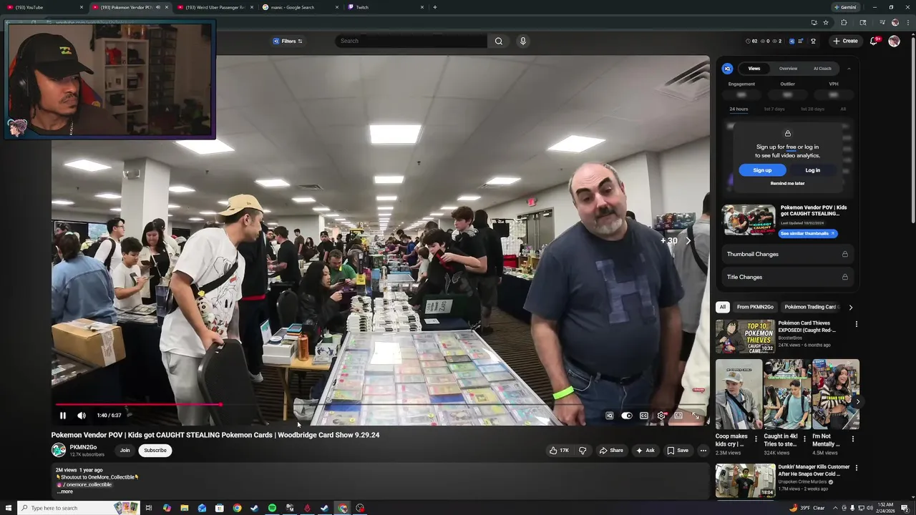Open options for Pokémon Card Thieves video
Image resolution: width=916 pixels, height=515 pixels.
tap(856, 324)
